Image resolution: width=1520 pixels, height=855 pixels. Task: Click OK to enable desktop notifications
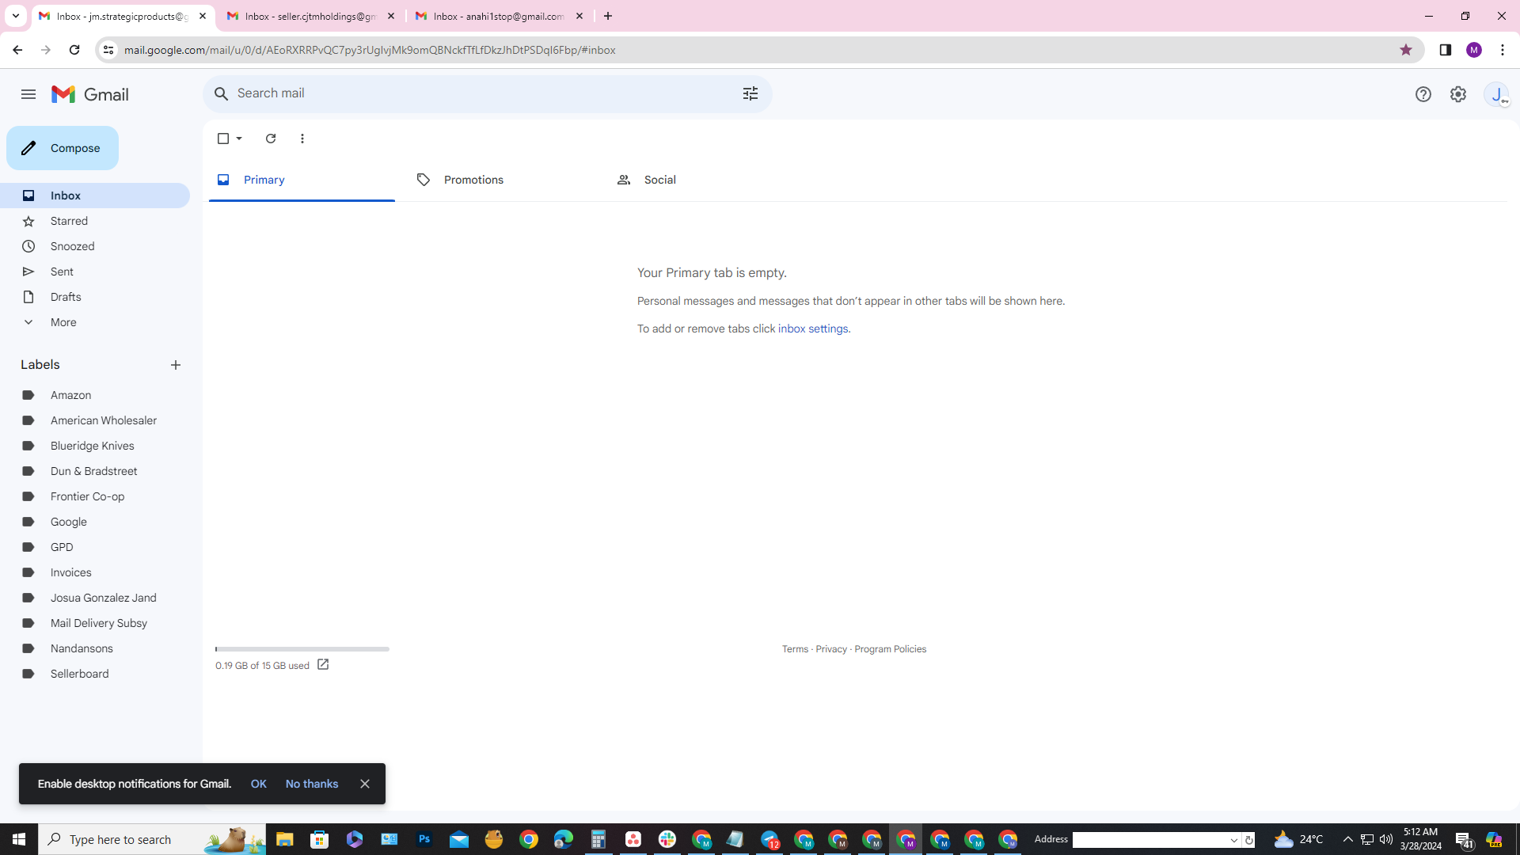click(x=259, y=784)
